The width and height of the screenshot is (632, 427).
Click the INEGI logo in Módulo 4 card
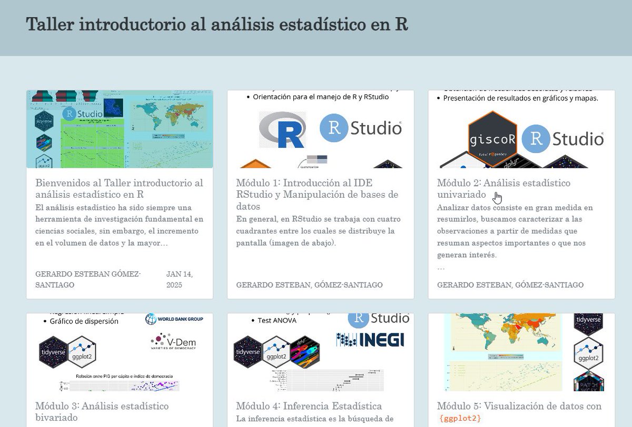pyautogui.click(x=370, y=340)
